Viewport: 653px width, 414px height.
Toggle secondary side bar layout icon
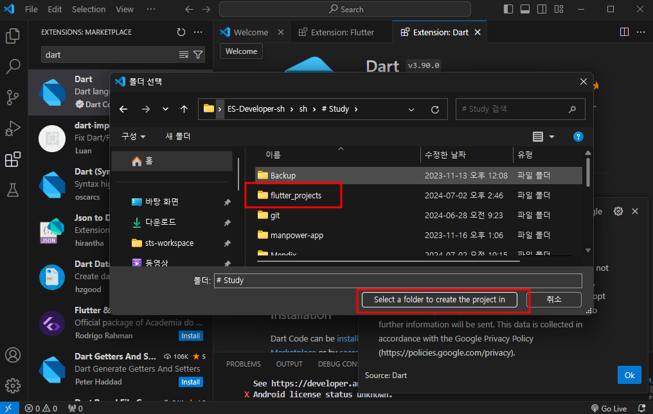[x=541, y=9]
